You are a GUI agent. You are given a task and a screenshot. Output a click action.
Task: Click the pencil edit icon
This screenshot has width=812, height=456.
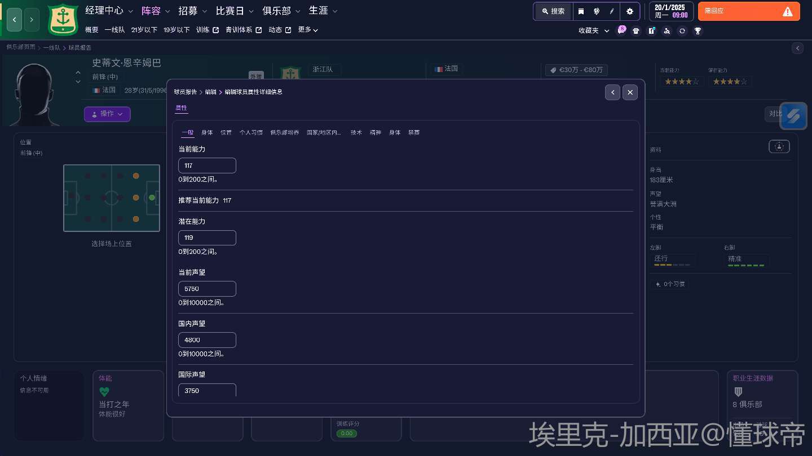tap(612, 11)
